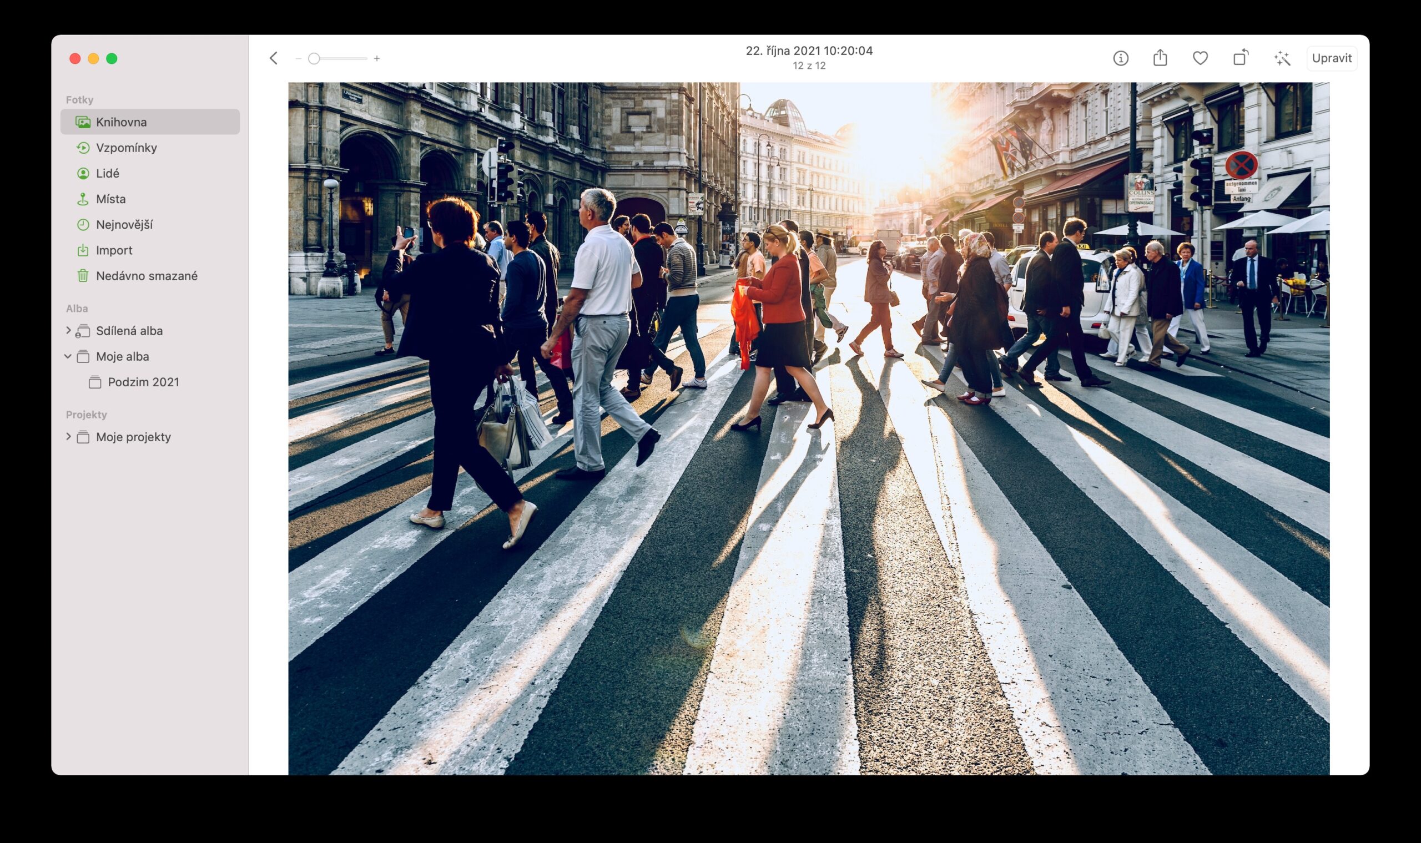Mark photo as favorite with heart icon
This screenshot has width=1421, height=843.
(1200, 58)
